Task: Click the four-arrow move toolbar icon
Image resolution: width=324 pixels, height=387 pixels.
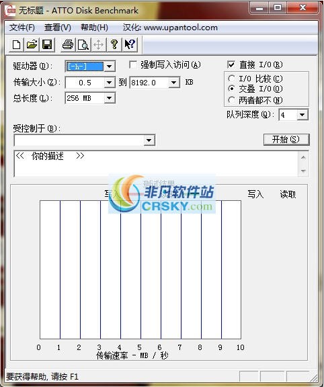Action: point(99,44)
